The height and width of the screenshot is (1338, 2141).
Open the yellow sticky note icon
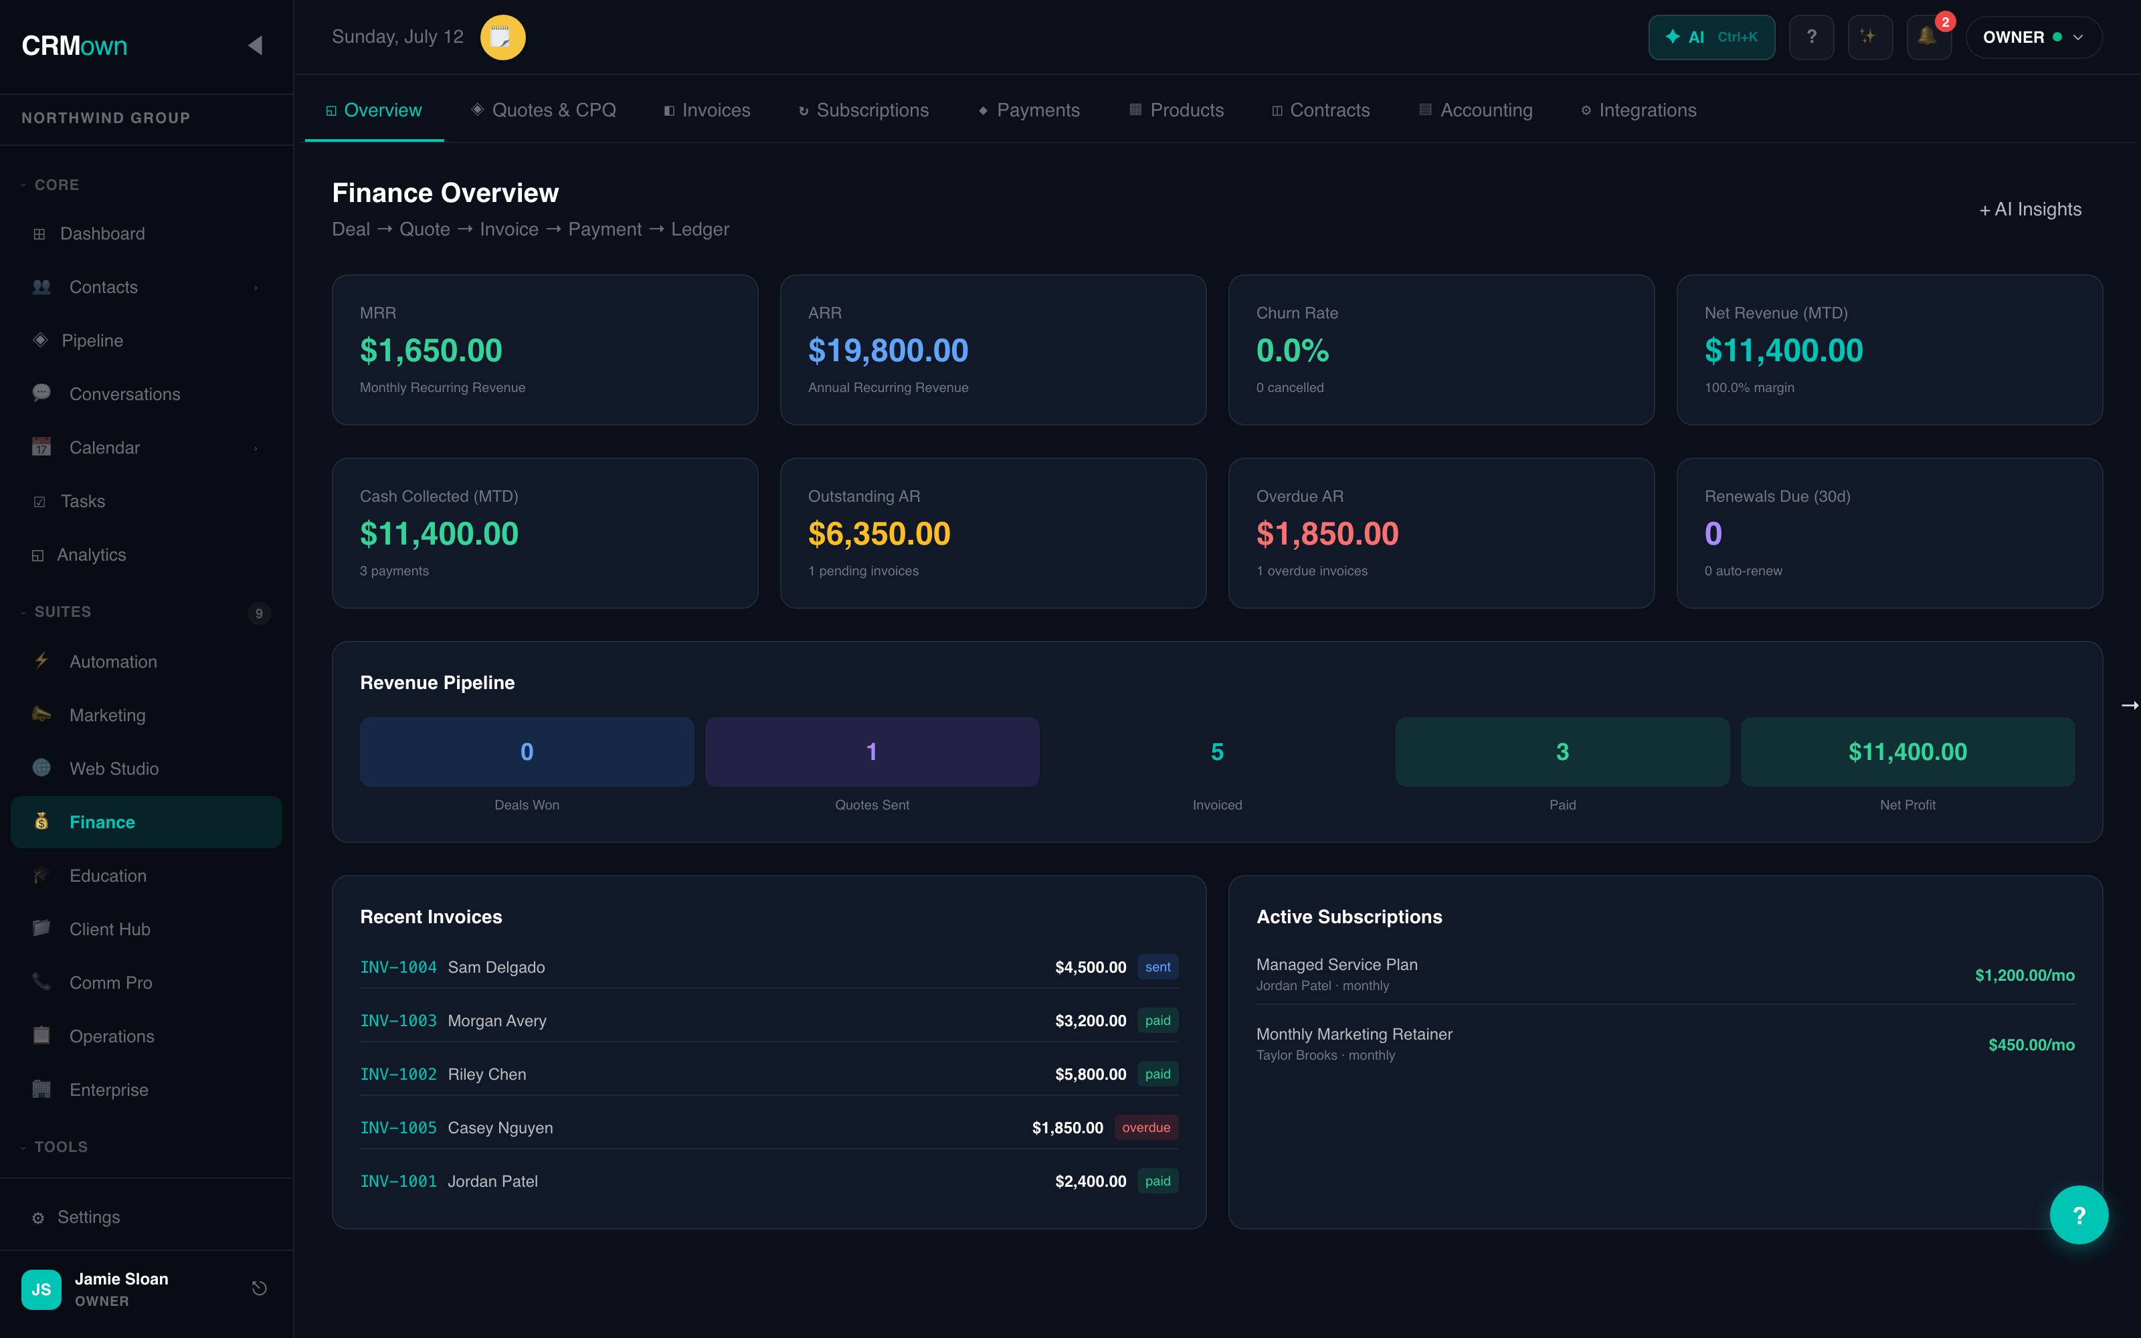502,37
